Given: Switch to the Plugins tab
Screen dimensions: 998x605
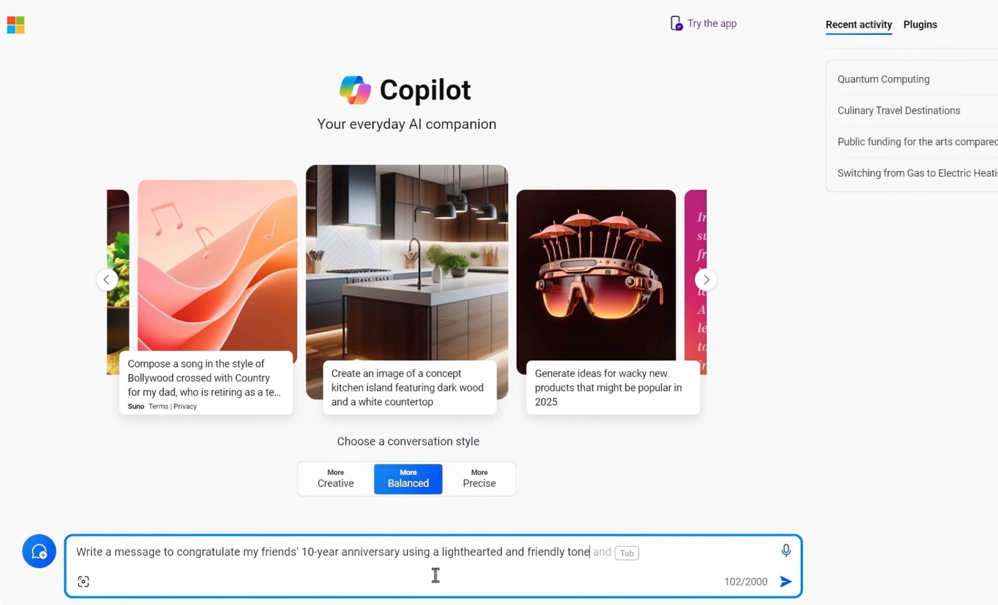Looking at the screenshot, I should 920,24.
